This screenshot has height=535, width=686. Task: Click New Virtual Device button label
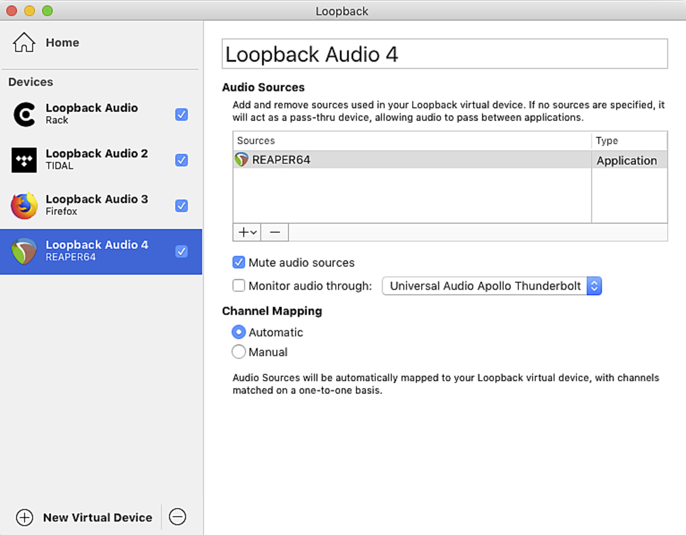[97, 517]
